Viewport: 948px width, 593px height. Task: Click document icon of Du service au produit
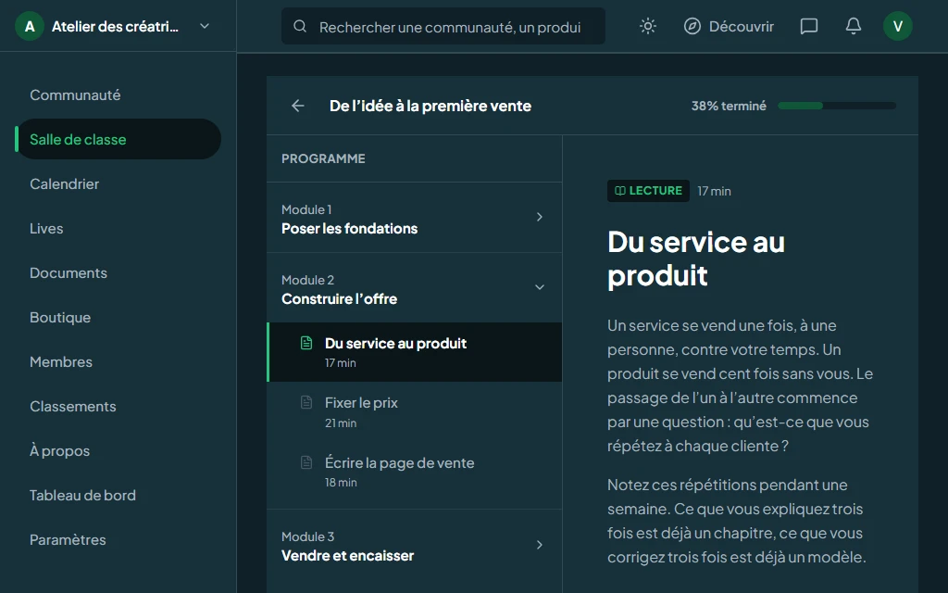point(306,343)
